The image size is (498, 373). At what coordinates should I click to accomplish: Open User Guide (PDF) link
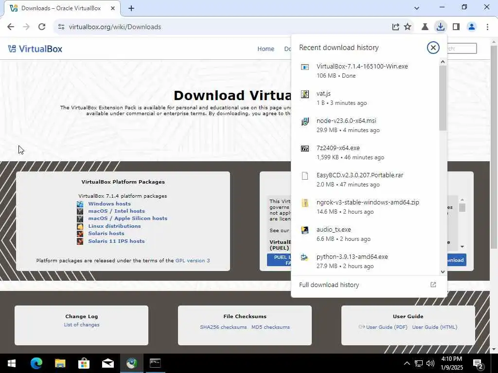(387, 327)
